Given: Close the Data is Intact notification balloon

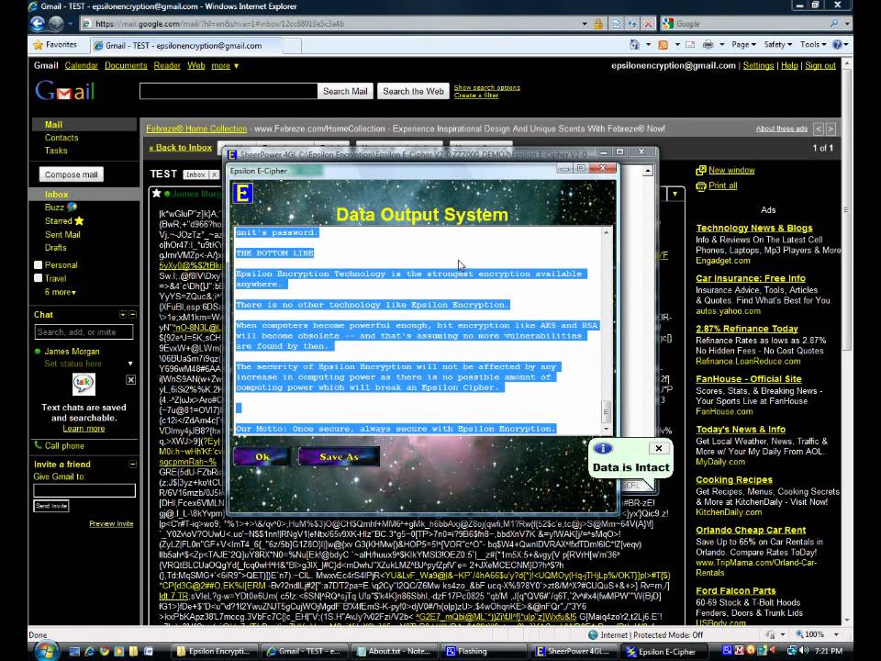Looking at the screenshot, I should 659,448.
